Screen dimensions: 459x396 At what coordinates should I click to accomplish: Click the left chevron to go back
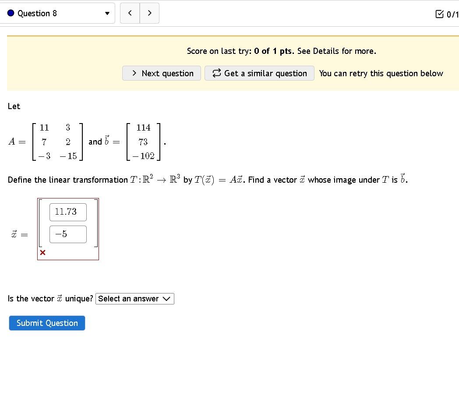point(130,13)
